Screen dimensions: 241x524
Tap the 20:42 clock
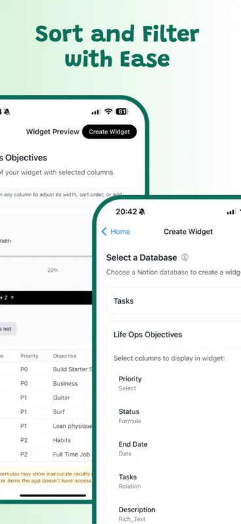point(126,212)
